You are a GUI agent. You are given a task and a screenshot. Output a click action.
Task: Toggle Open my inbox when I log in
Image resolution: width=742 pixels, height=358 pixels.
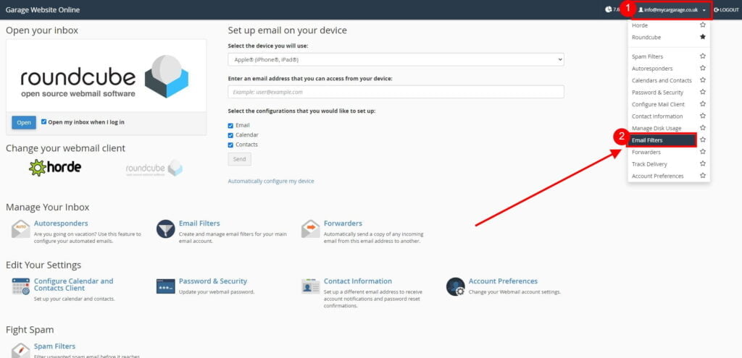tap(44, 122)
